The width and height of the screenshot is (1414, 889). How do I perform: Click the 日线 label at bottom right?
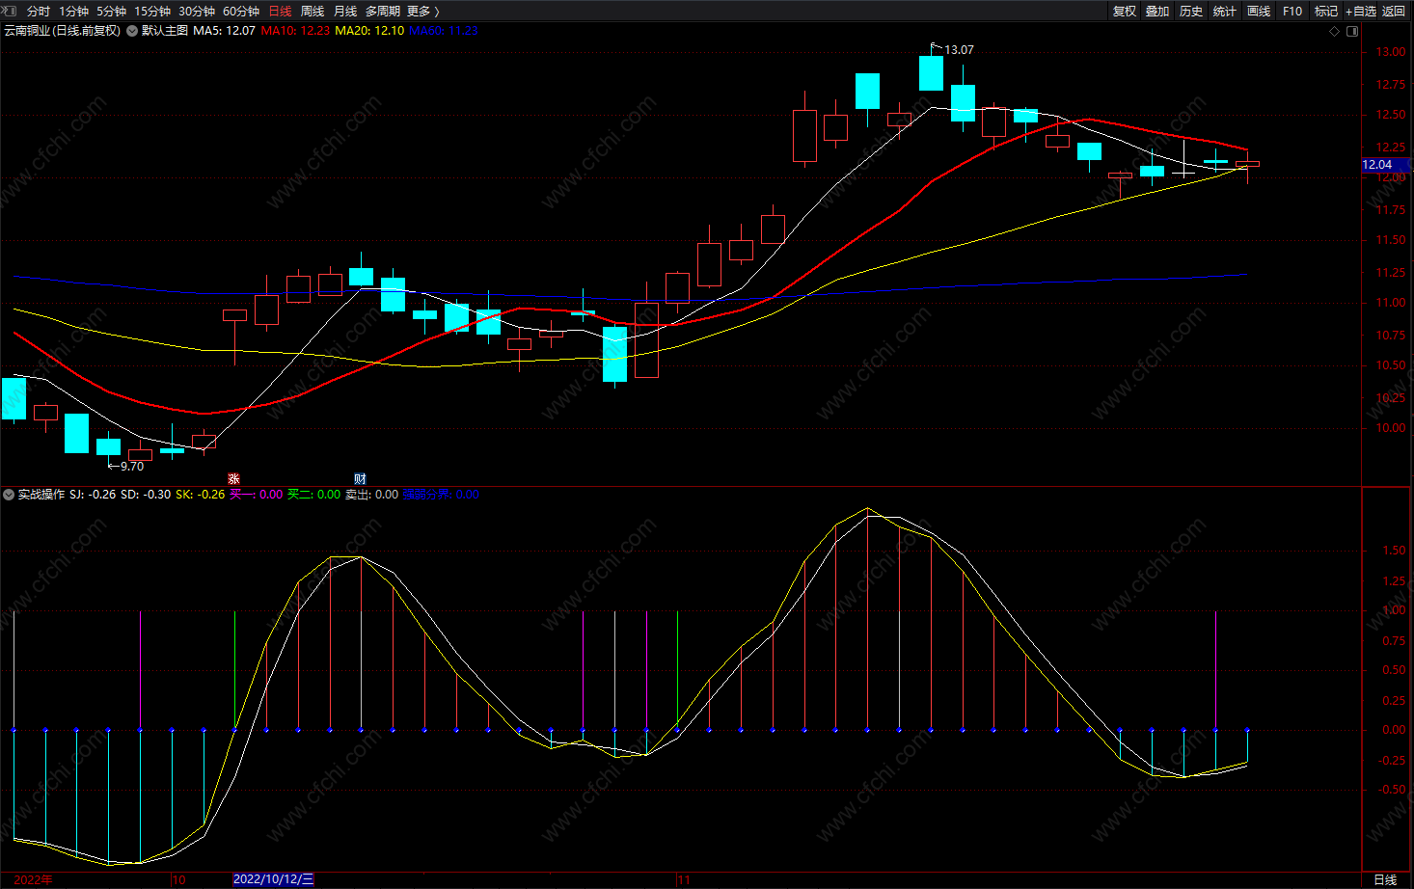coord(1385,879)
